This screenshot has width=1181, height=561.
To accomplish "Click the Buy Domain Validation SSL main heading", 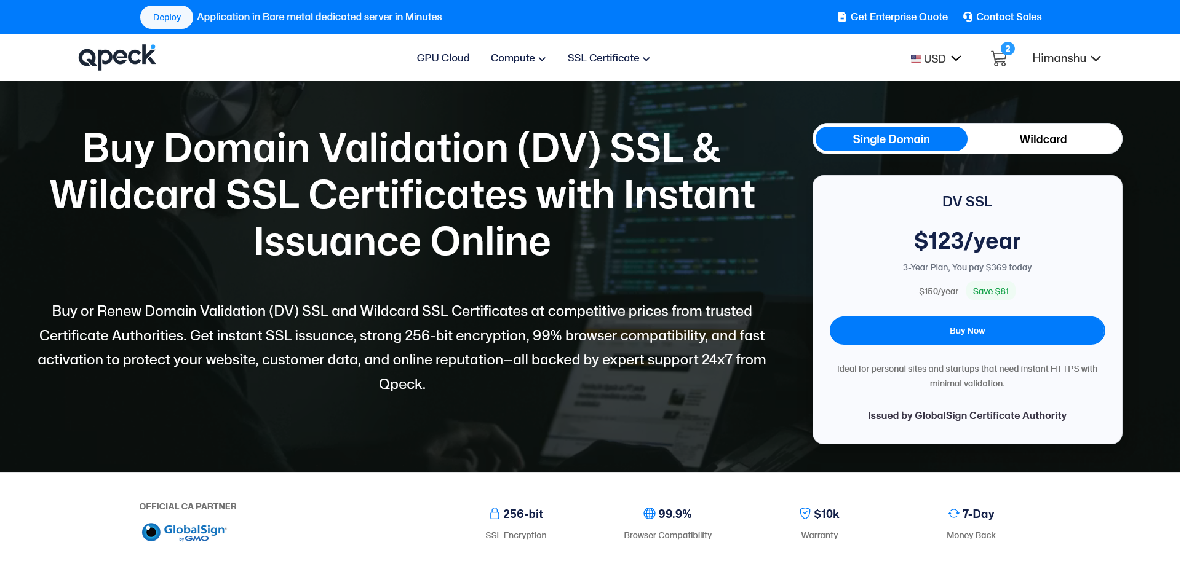I will click(x=402, y=194).
